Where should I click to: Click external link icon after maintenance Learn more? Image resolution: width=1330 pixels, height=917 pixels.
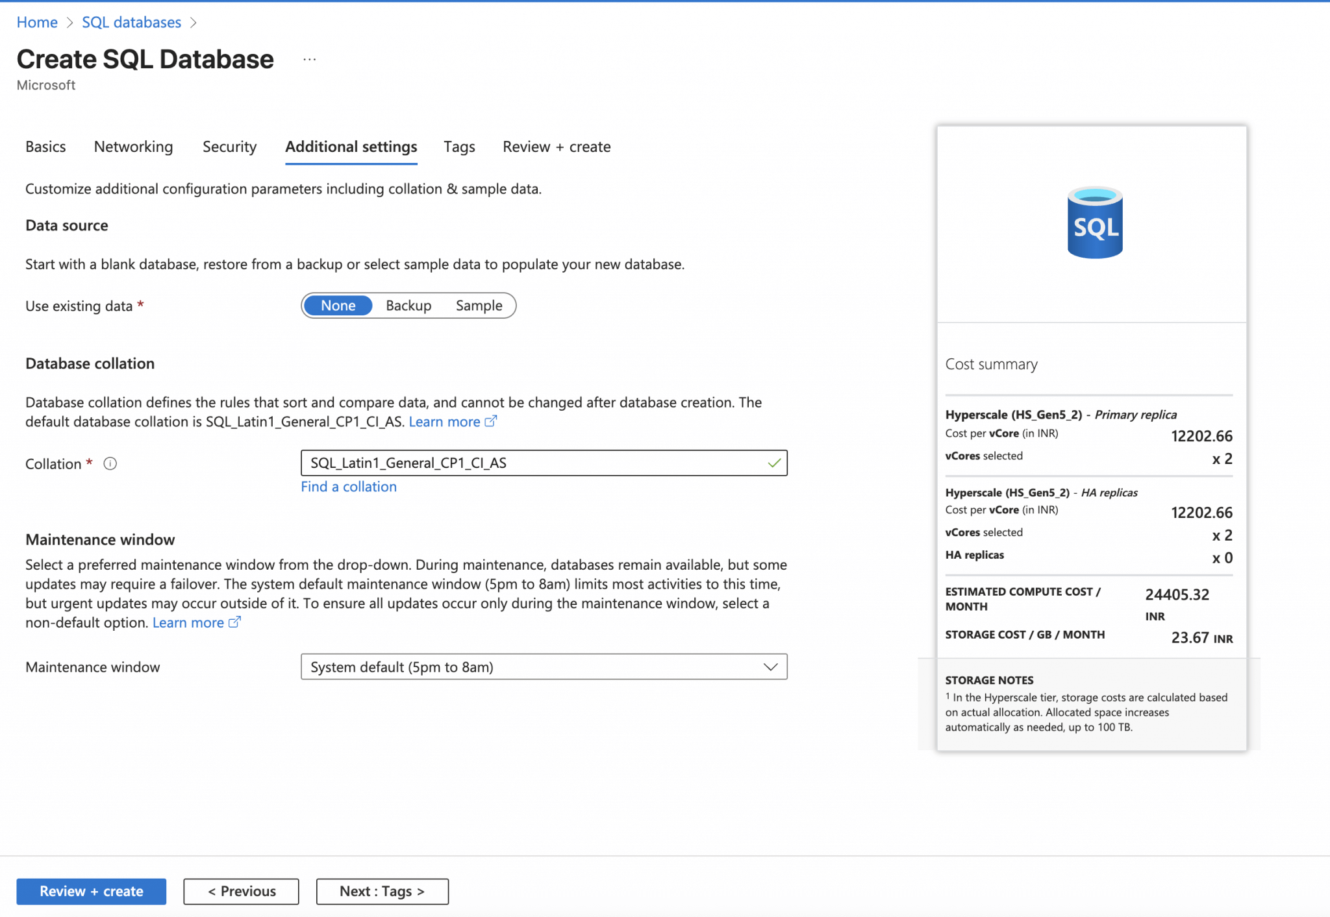click(x=234, y=622)
